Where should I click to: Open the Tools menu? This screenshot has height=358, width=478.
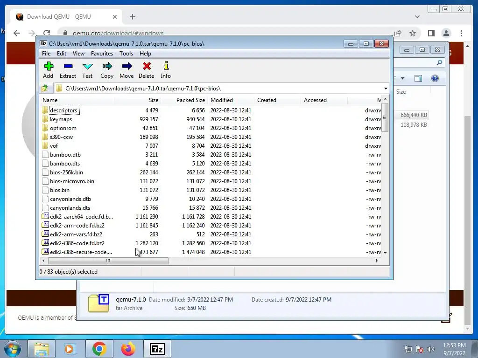point(126,53)
